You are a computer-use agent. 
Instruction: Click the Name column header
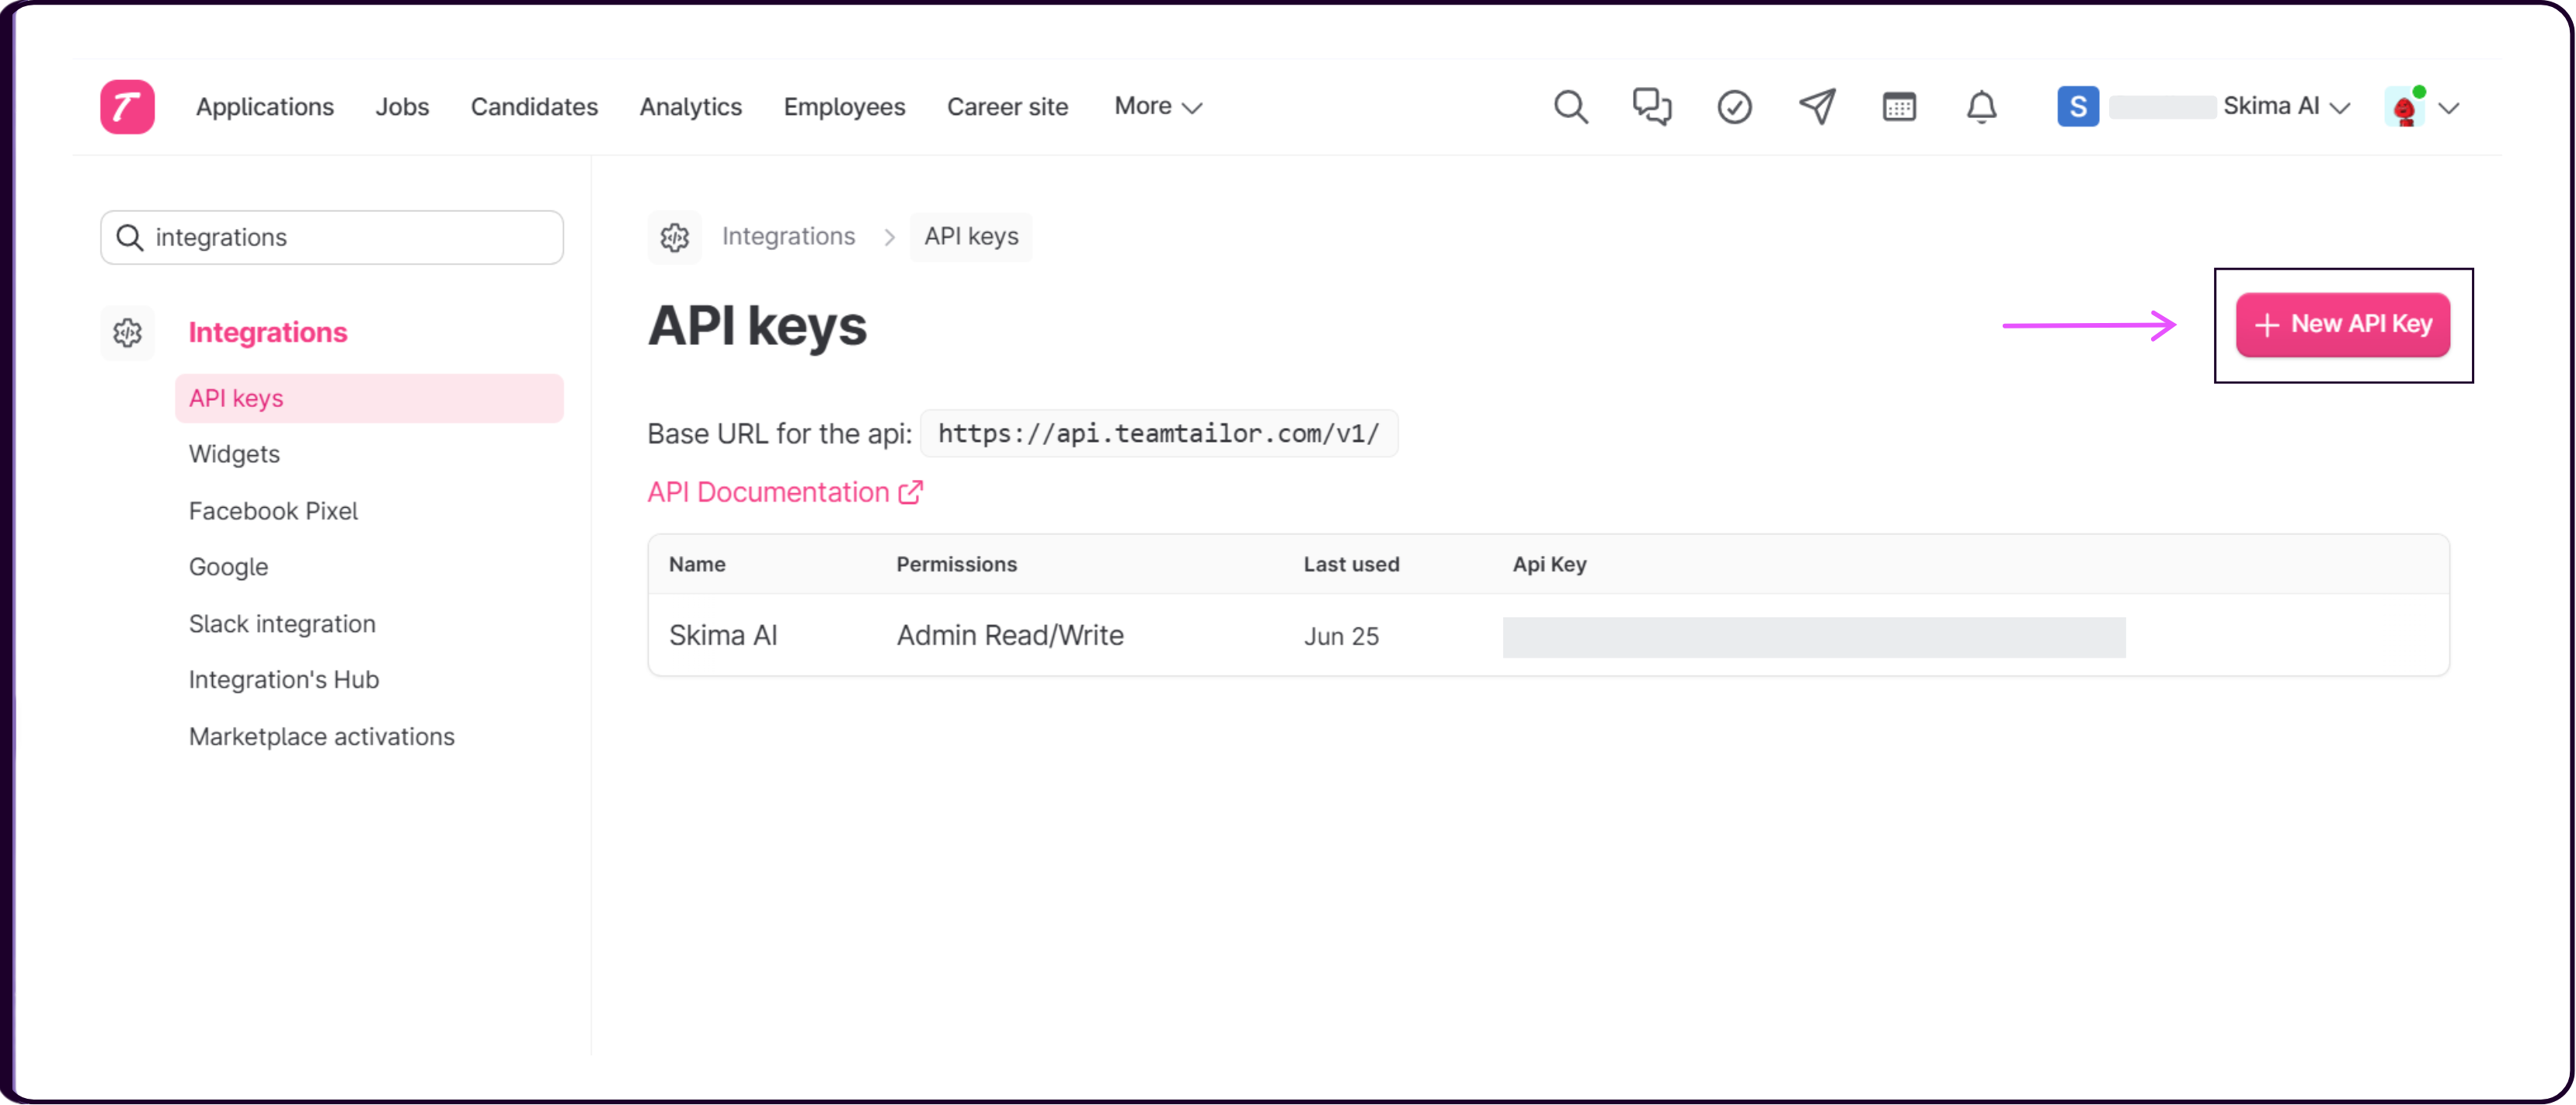click(697, 564)
